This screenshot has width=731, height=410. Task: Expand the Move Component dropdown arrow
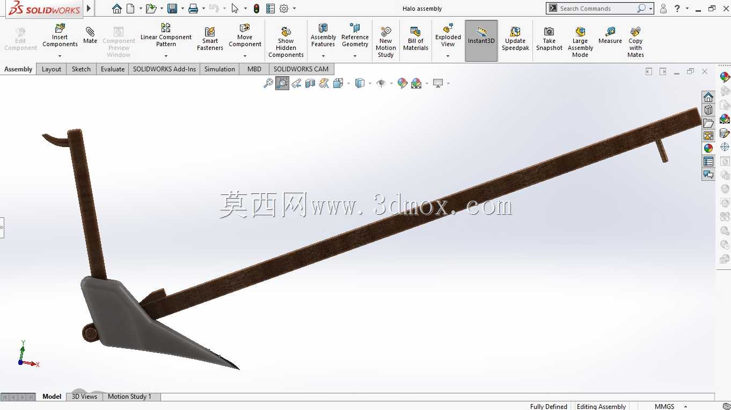click(245, 56)
